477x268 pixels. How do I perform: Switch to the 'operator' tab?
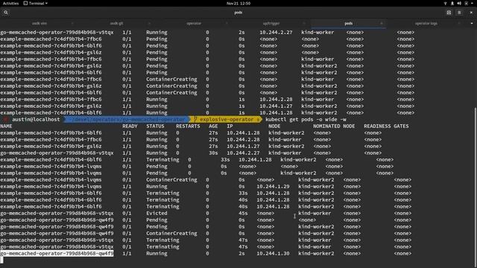[194, 23]
